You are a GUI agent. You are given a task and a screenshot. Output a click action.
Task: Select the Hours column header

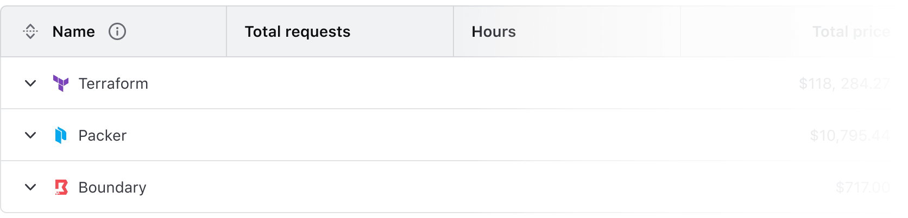pos(494,32)
